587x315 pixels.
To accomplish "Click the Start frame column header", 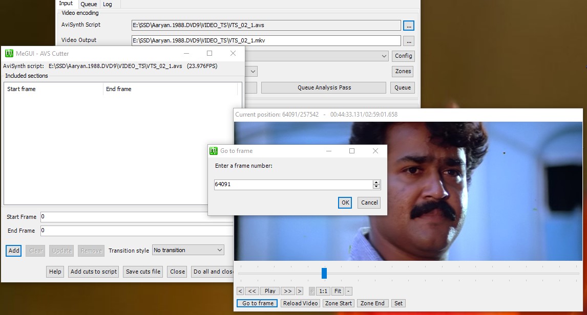I will click(x=54, y=89).
